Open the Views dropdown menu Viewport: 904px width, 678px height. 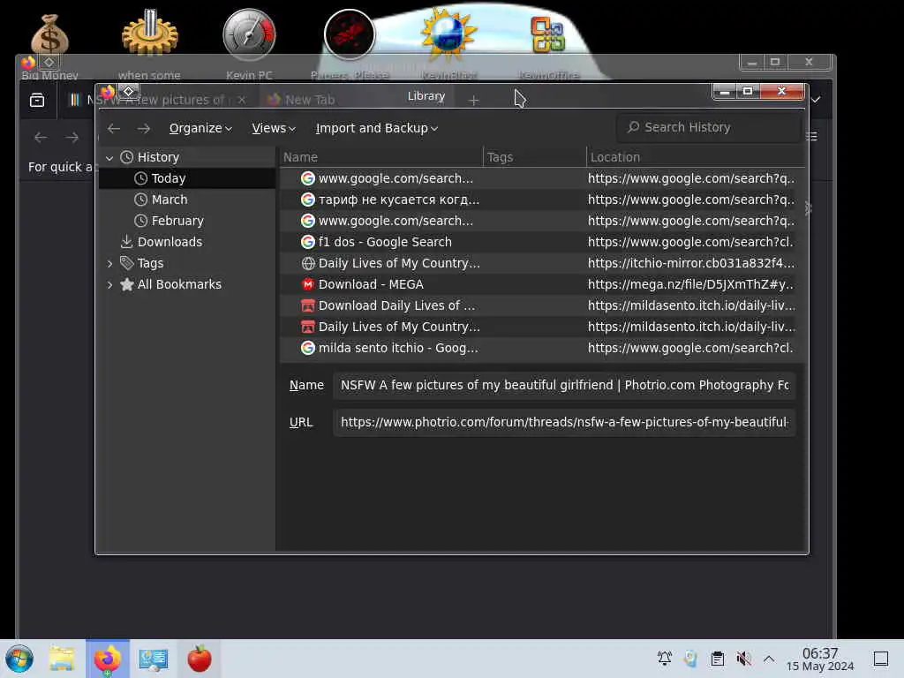point(274,128)
